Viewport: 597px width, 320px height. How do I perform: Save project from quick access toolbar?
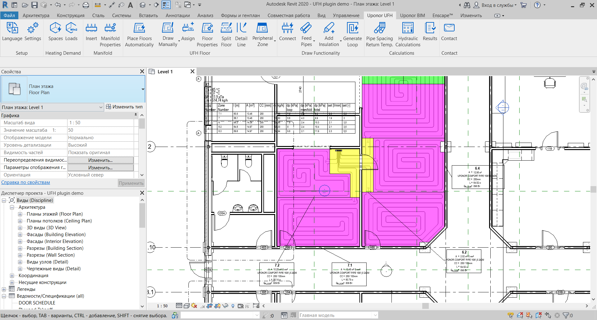tap(35, 5)
